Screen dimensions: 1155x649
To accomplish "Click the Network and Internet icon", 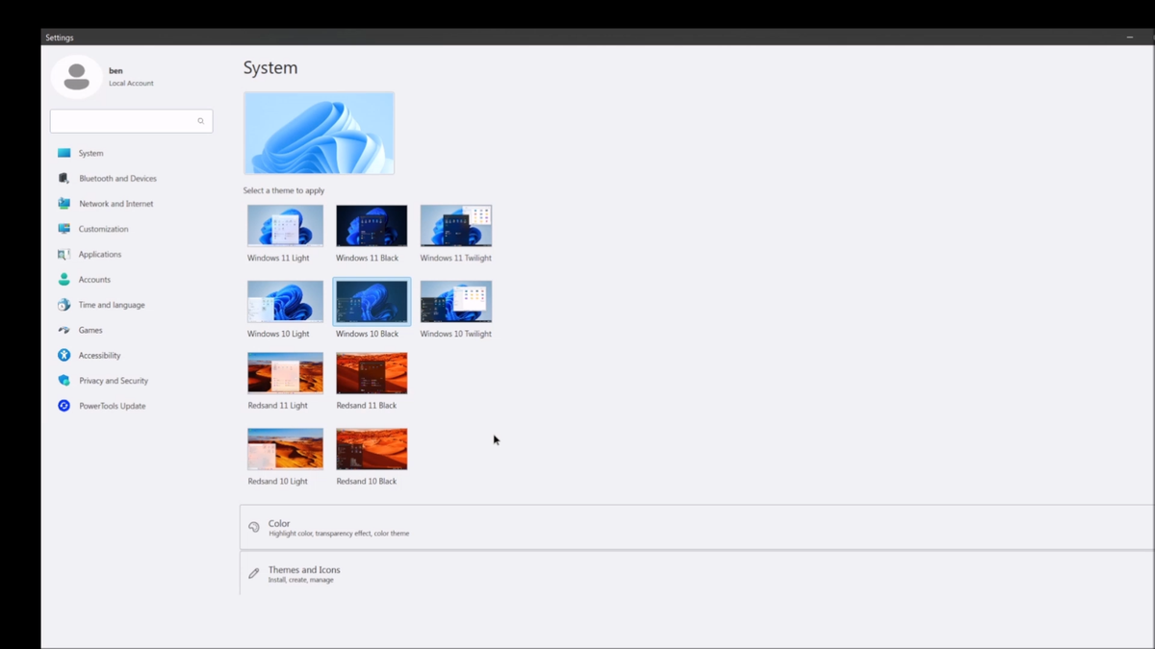I will click(64, 204).
